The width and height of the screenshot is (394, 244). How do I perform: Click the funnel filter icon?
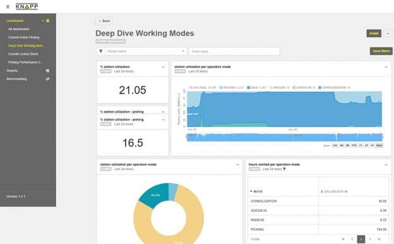(x=101, y=51)
